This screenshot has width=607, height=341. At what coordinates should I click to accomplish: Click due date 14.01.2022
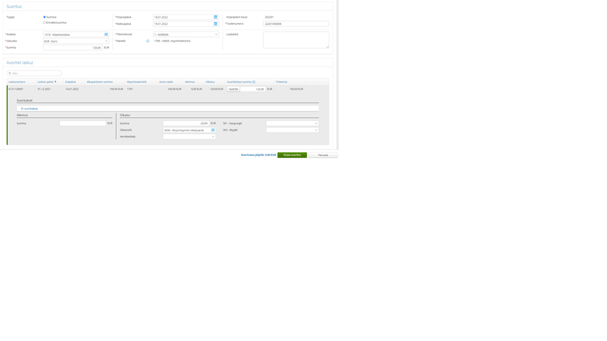point(72,89)
